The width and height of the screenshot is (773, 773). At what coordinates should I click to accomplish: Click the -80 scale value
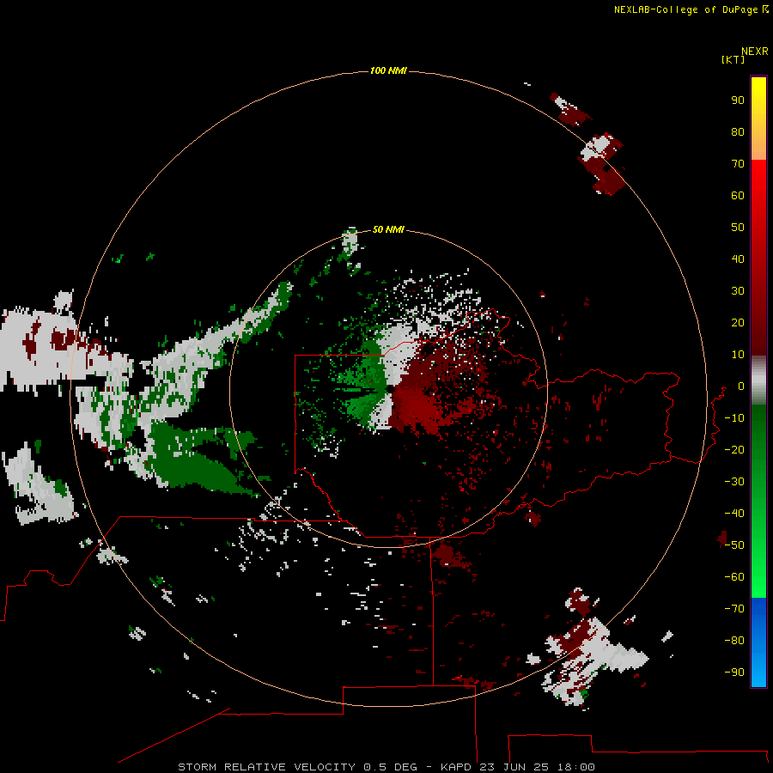point(734,641)
